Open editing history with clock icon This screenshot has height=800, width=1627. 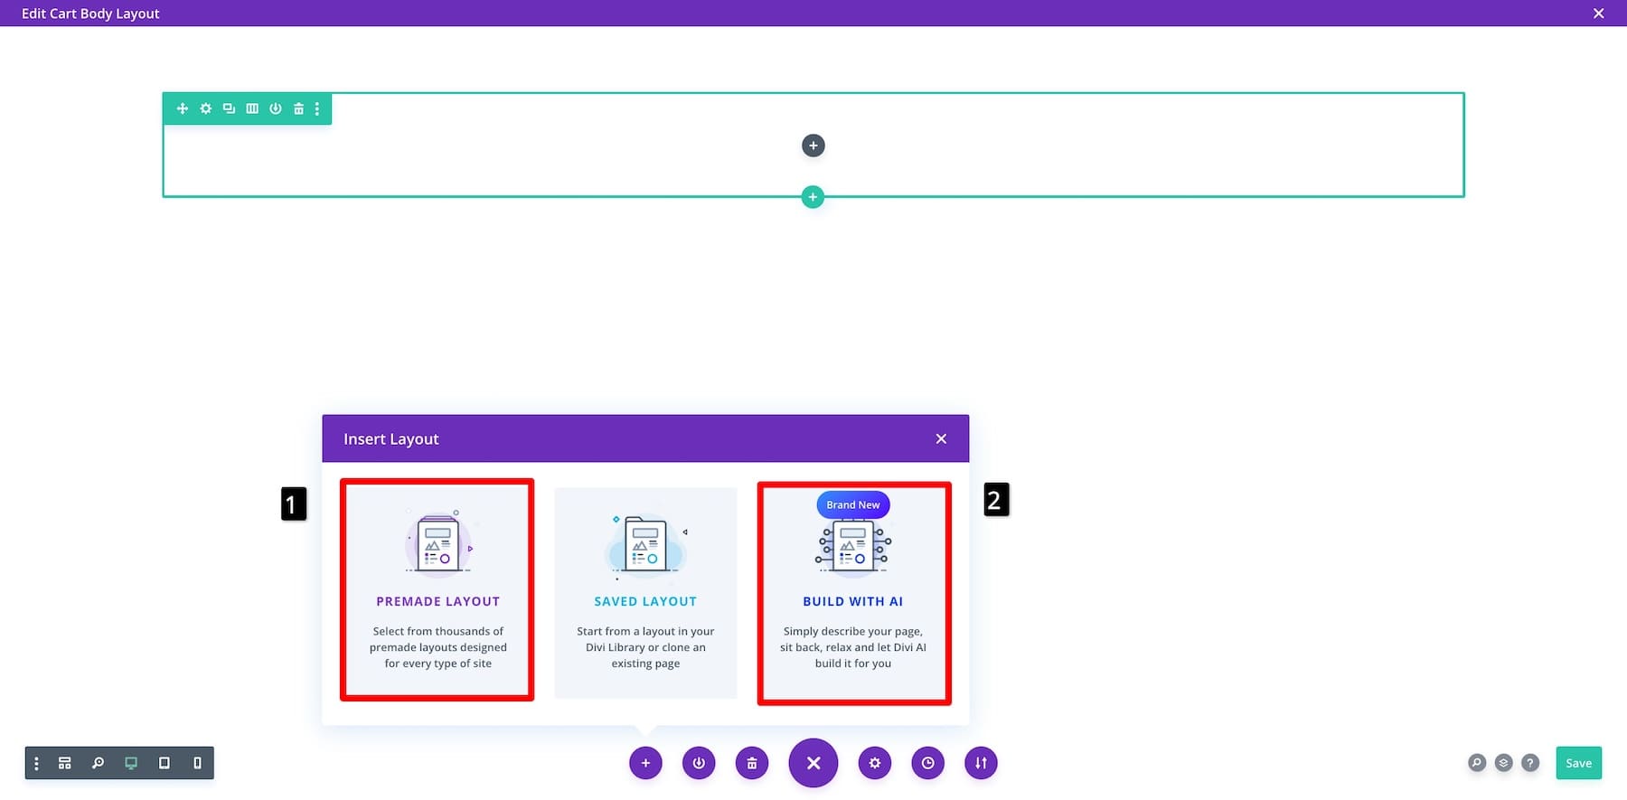(x=927, y=763)
